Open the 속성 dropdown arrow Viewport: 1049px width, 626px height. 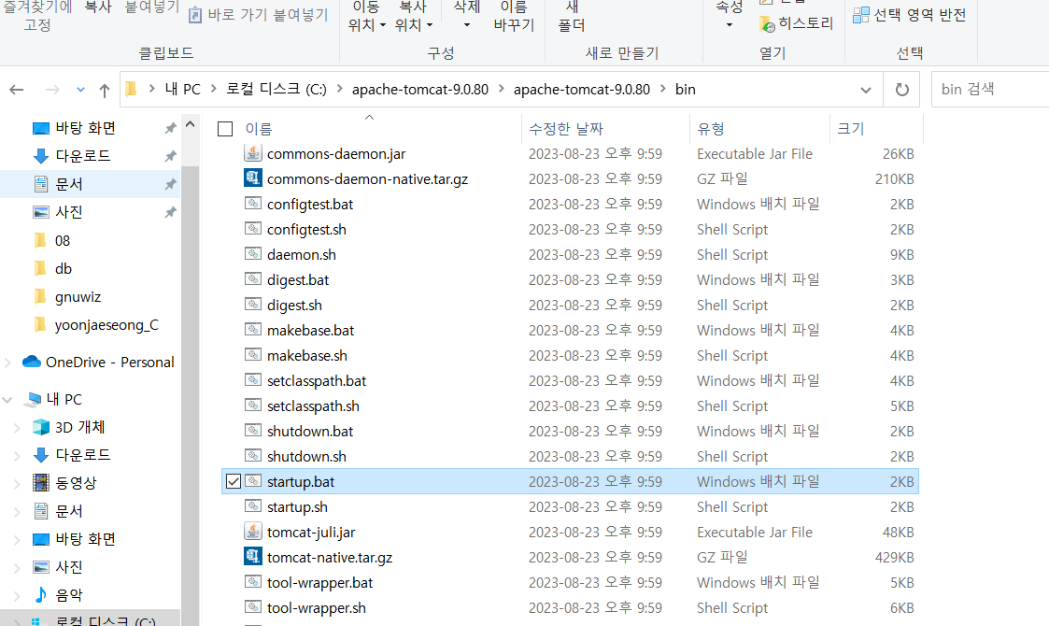coord(730,25)
